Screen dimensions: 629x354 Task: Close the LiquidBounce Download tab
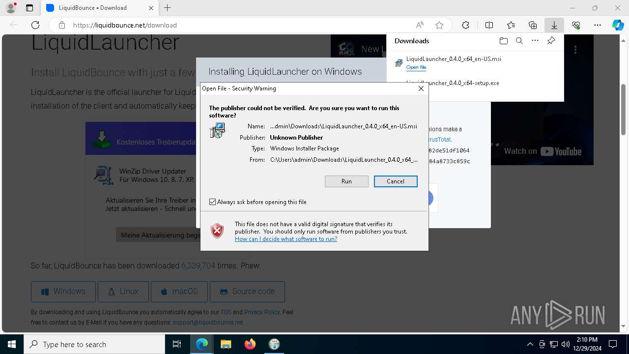tap(151, 8)
